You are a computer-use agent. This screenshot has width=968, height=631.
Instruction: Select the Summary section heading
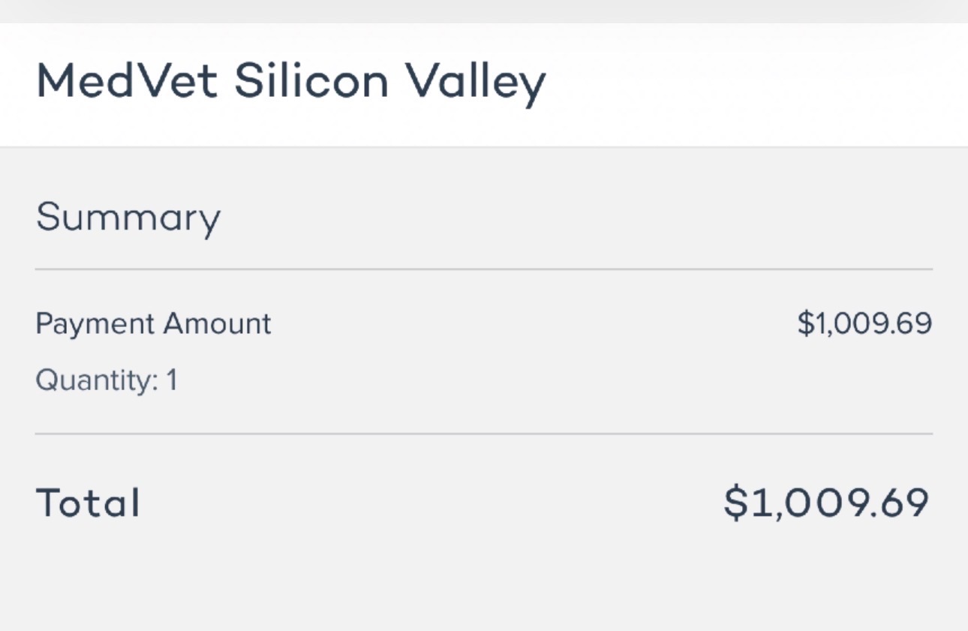[128, 218]
